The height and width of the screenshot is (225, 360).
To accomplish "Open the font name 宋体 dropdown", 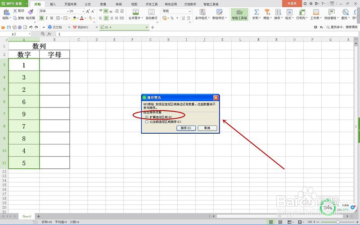I will (x=68, y=11).
